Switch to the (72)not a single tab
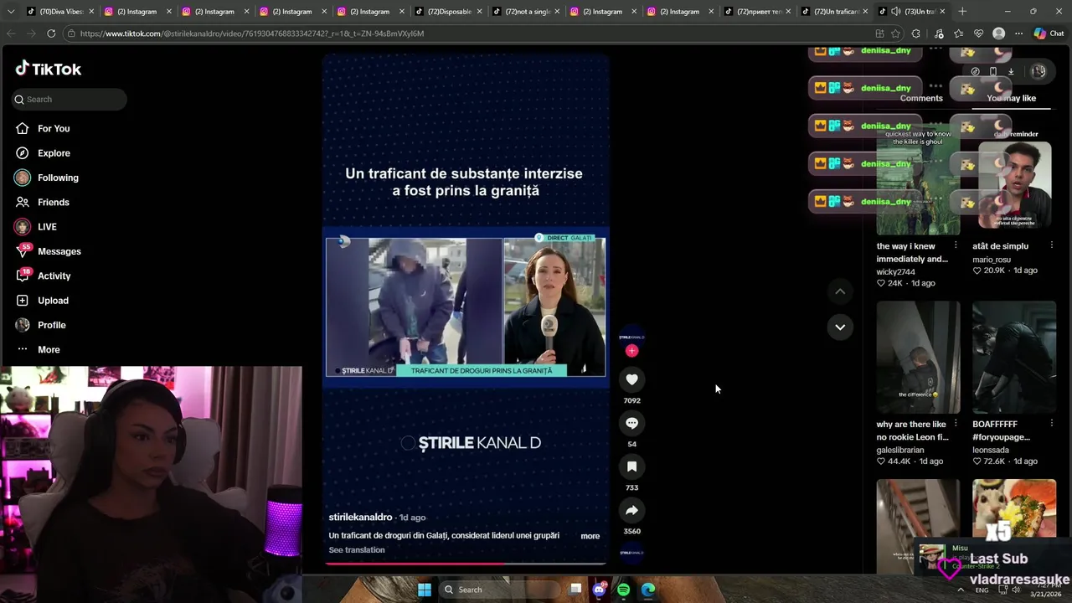 pos(525,12)
